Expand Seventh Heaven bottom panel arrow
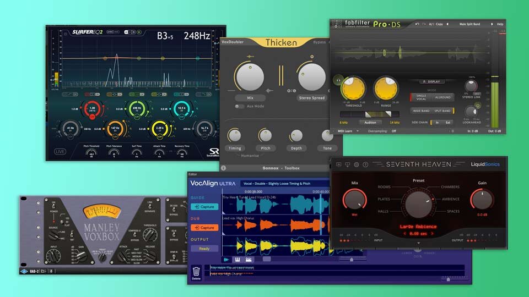 tap(418, 243)
